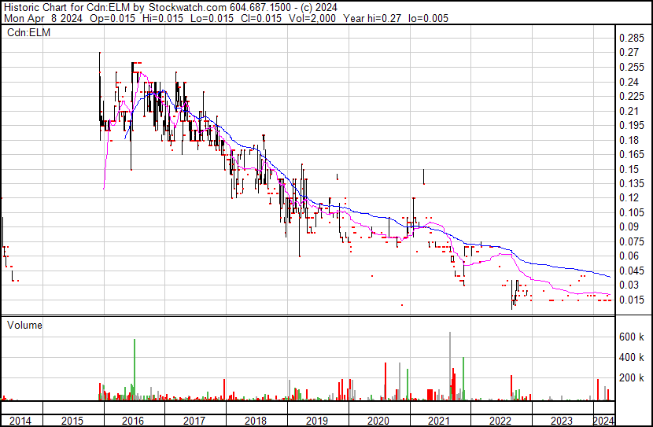Click the 2016 year label on time axis
Screen dimensions: 653x427
pos(133,421)
